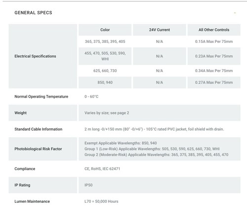The width and height of the screenshot is (247, 220).
Task: Select the 0.23A Max Per 75mm cell
Action: coord(214,56)
